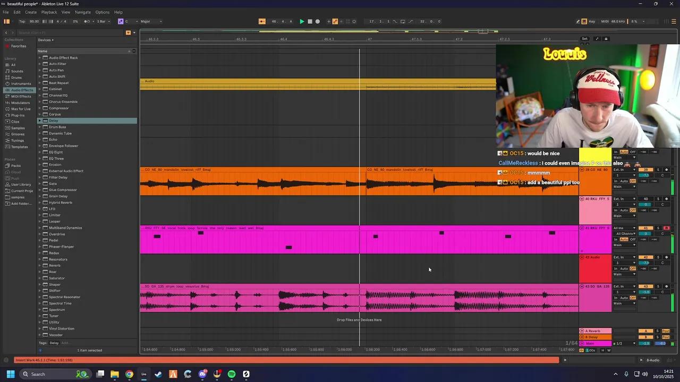The width and height of the screenshot is (680, 382).
Task: Click the Stop button in transport
Action: [x=310, y=21]
